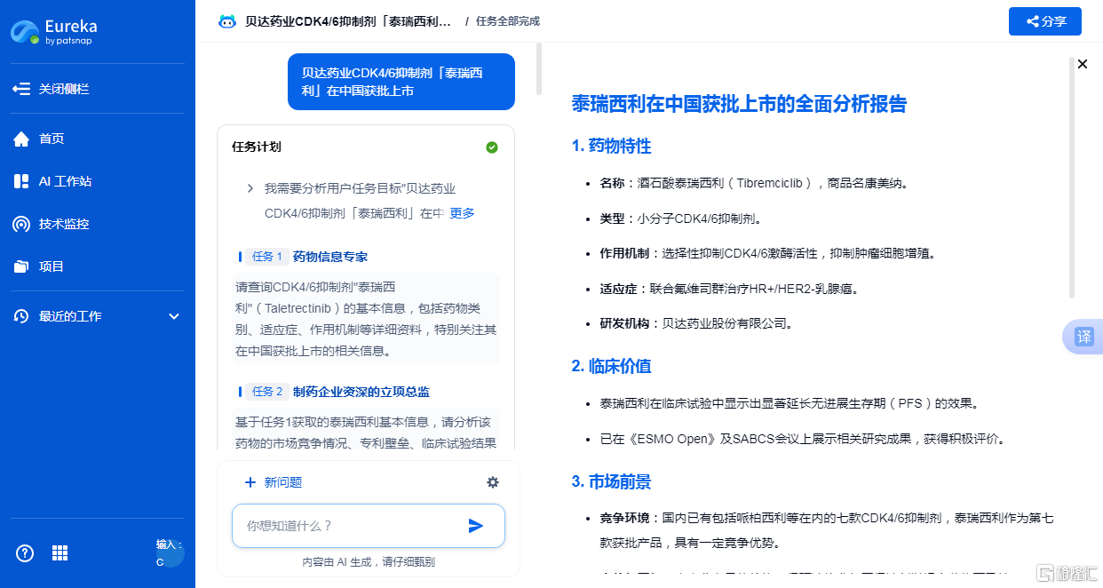Screen dimensions: 1103x588
Task: Click the 竞争环境 bullet line
Action: [x=827, y=530]
